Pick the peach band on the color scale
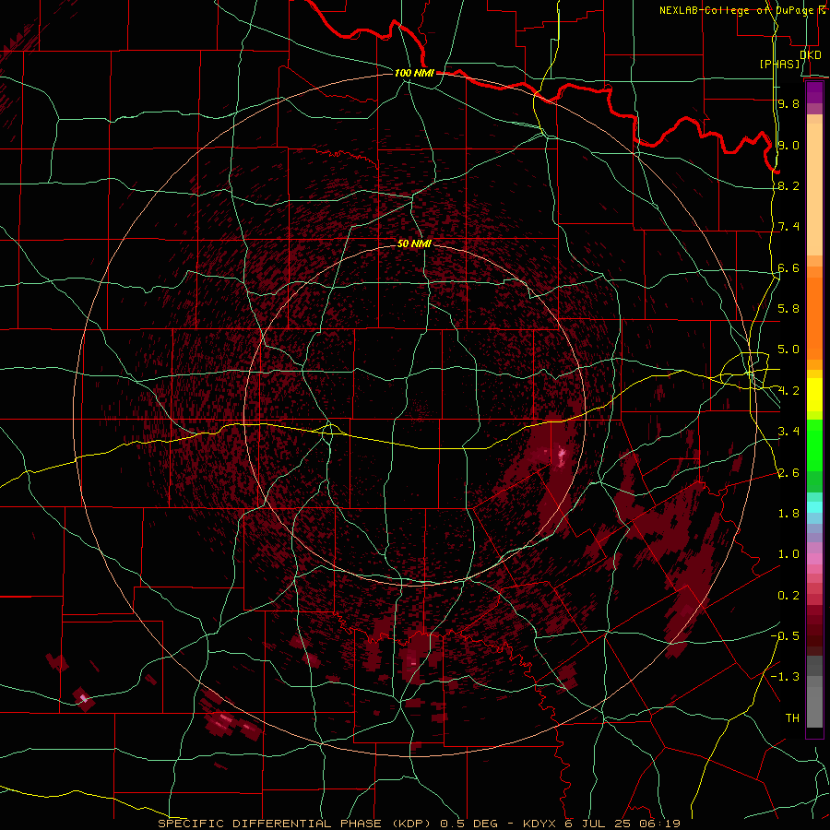Image resolution: width=830 pixels, height=830 pixels. tap(814, 191)
